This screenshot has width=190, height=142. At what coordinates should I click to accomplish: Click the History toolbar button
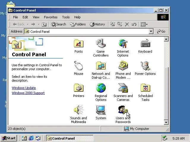(x=97, y=24)
